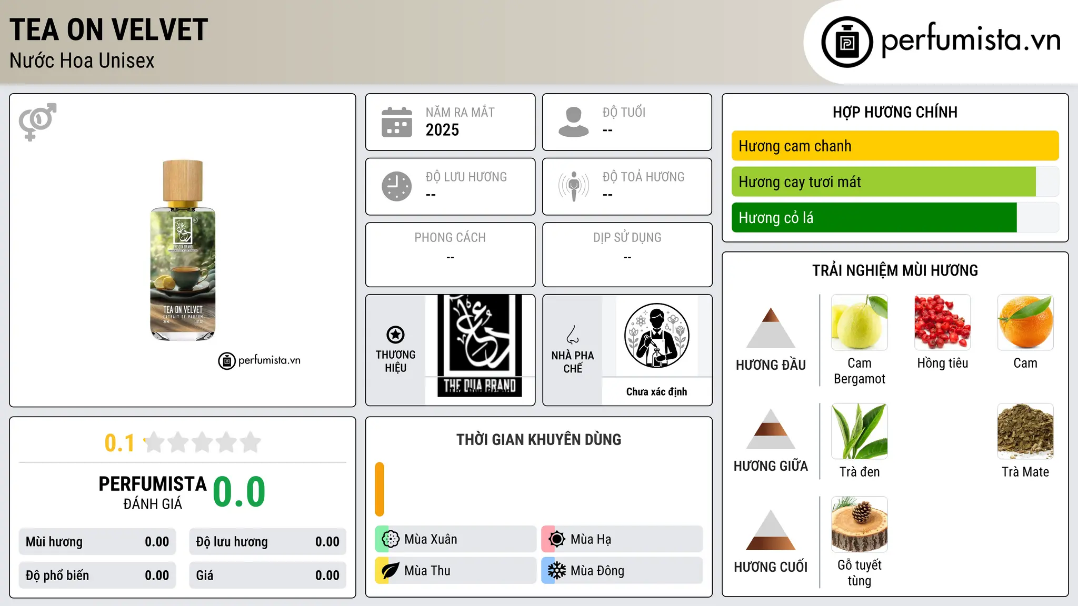The width and height of the screenshot is (1078, 606).
Task: Click the small perfumista logo under the bottle
Action: (x=259, y=361)
